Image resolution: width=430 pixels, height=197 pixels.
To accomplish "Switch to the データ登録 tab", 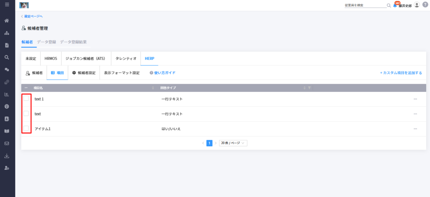I will (47, 42).
